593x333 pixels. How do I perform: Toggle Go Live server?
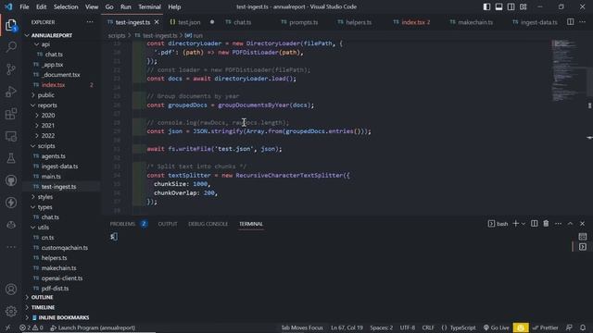[496, 327]
